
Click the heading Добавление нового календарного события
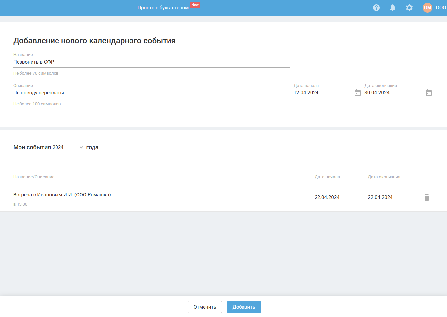(x=94, y=41)
